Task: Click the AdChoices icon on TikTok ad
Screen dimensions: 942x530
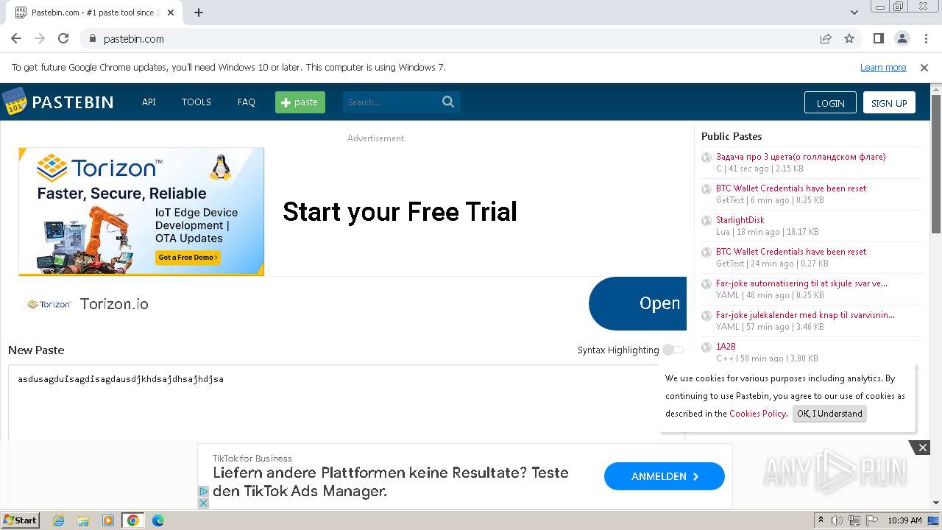Action: coord(204,491)
